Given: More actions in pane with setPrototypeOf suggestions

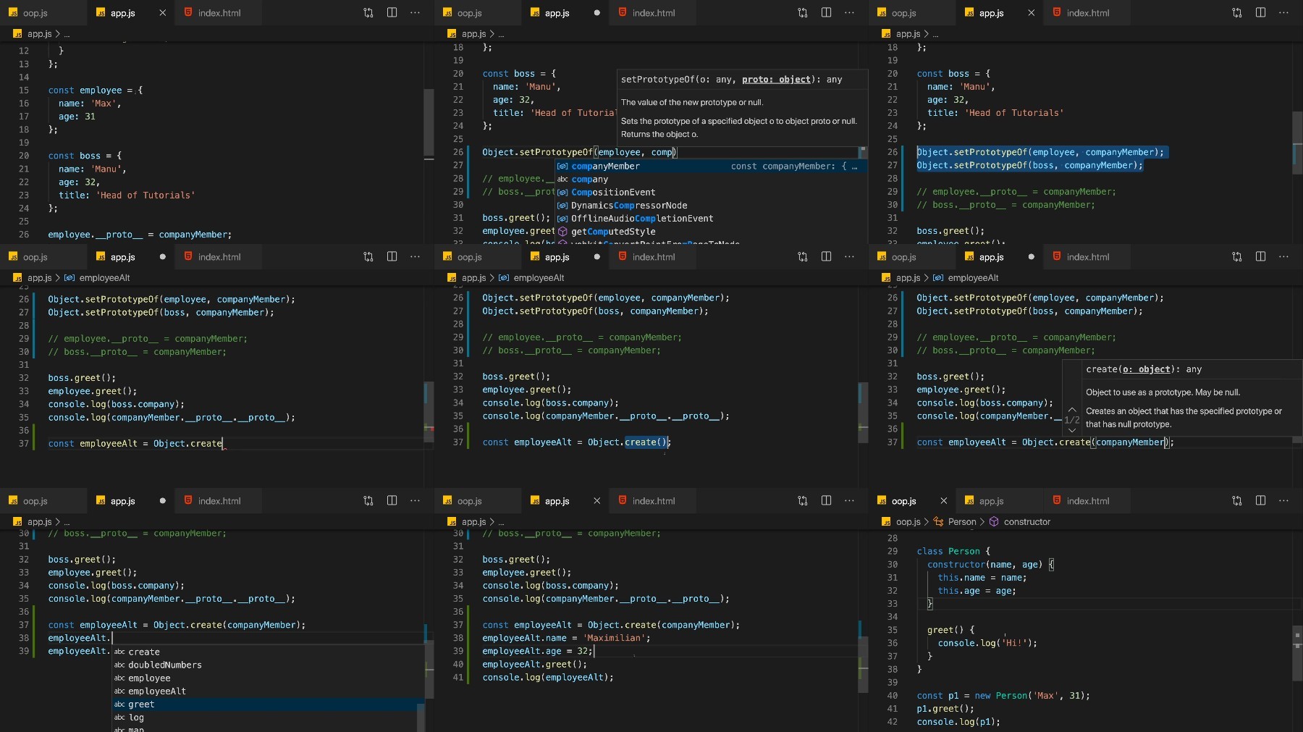Looking at the screenshot, I should pyautogui.click(x=849, y=13).
